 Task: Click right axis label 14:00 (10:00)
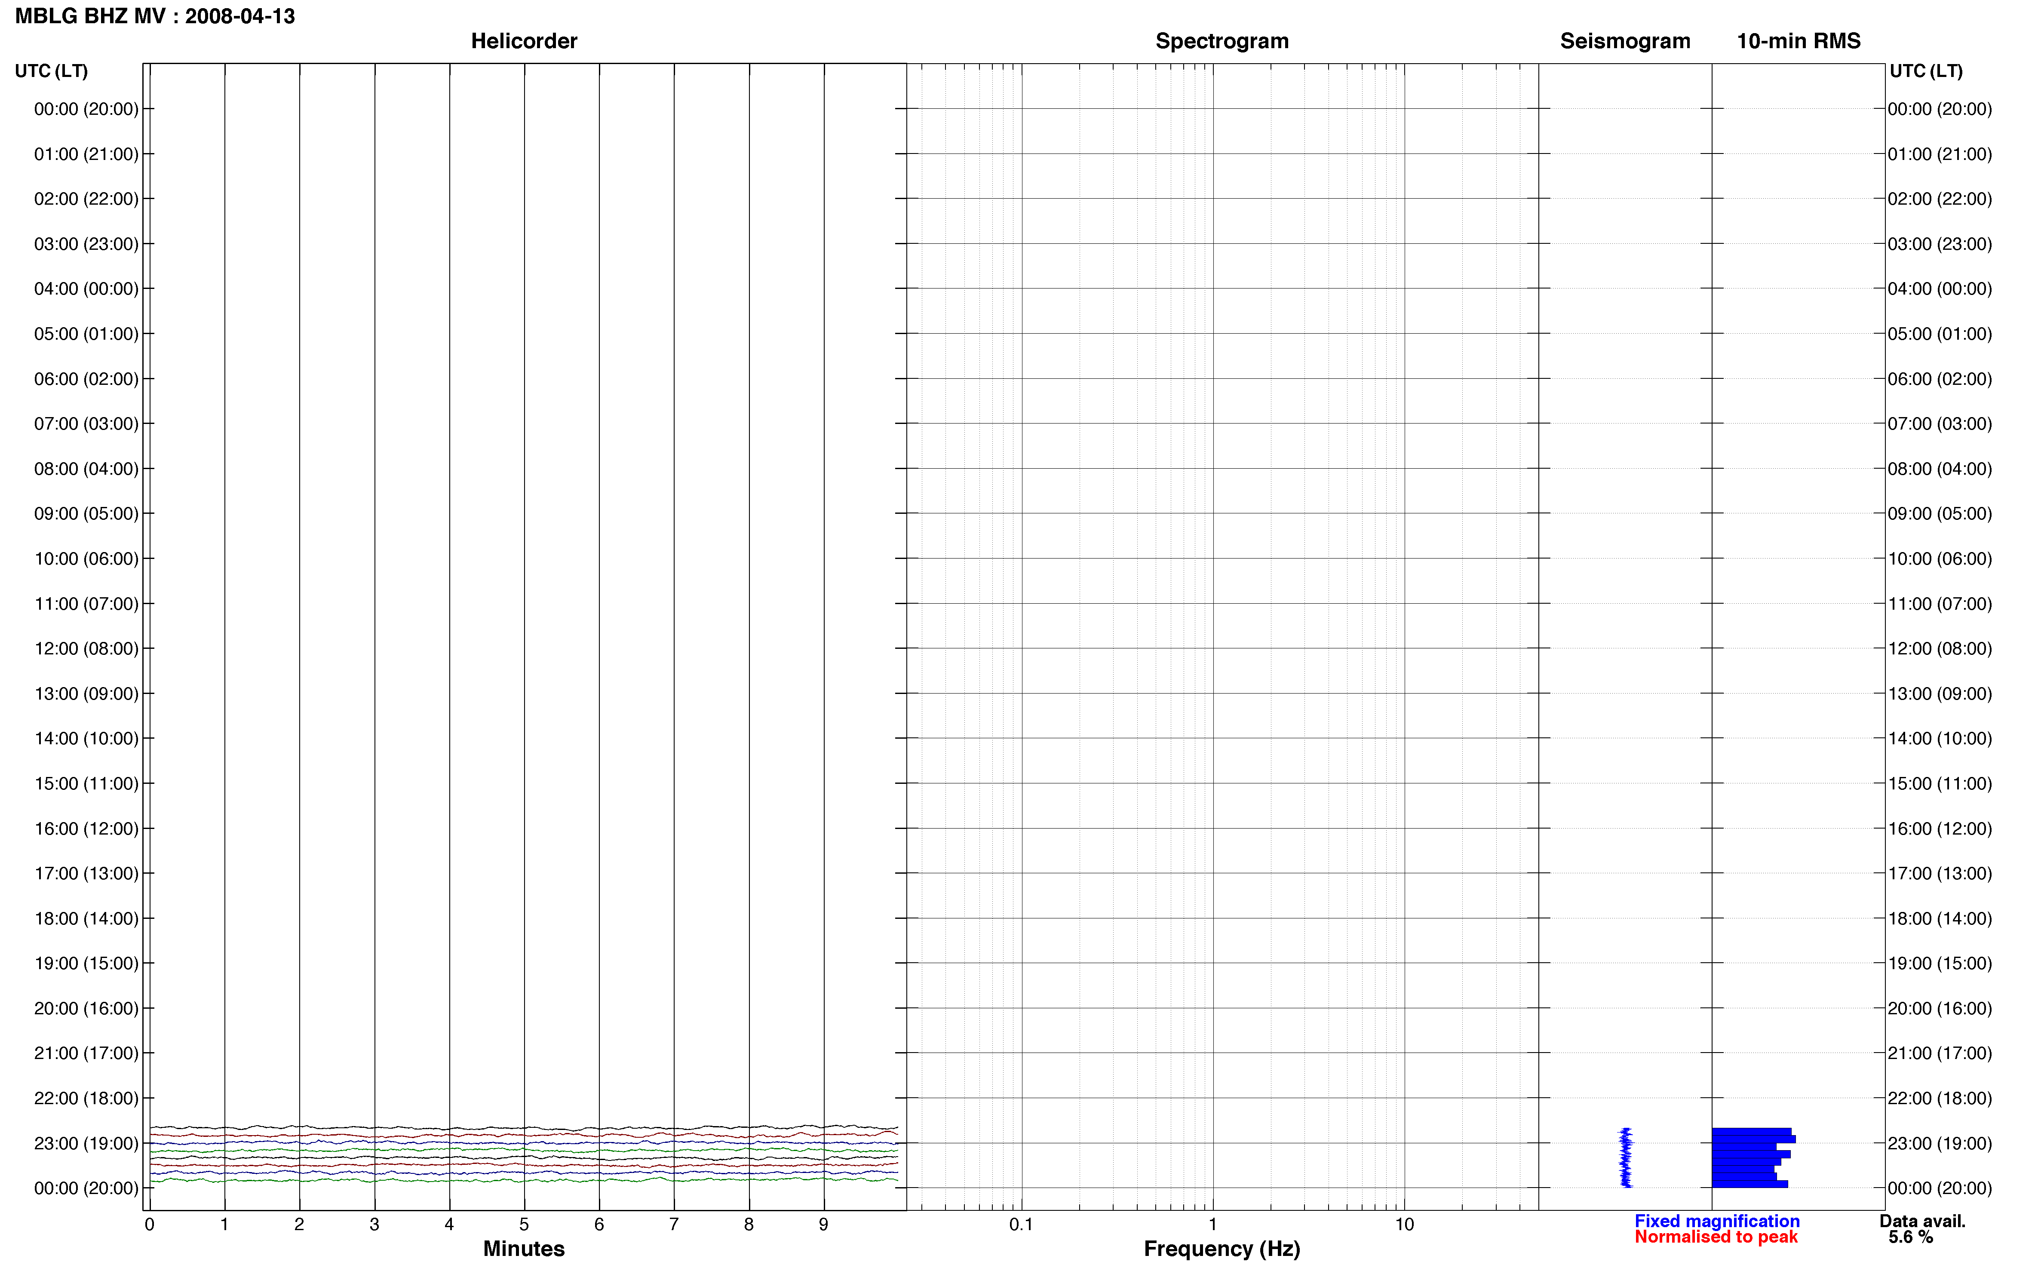(1940, 738)
